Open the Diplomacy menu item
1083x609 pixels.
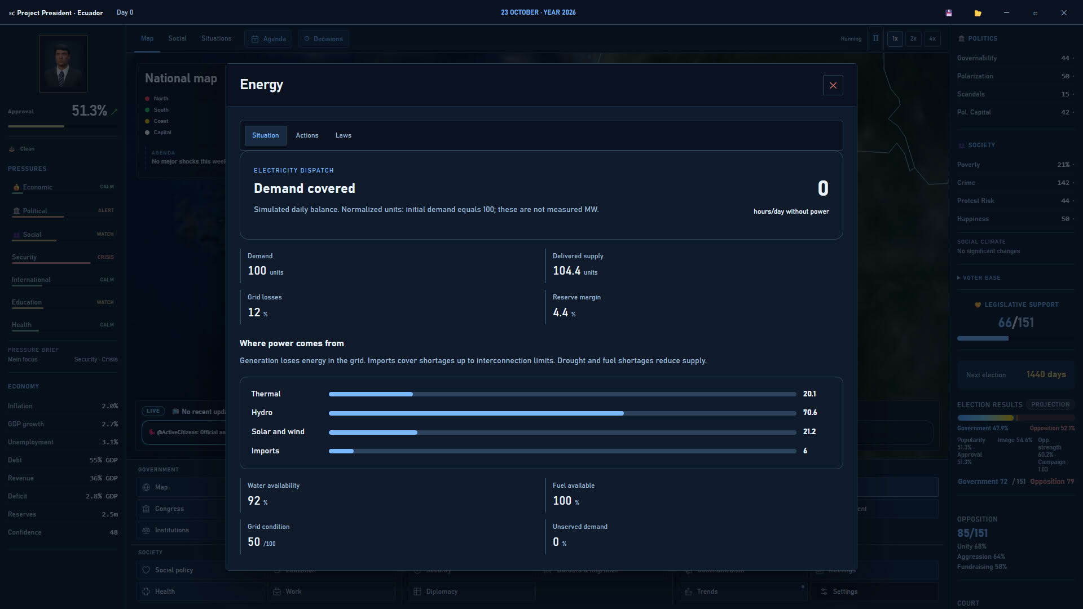472,592
